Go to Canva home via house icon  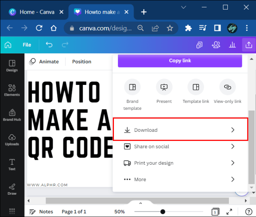(8, 45)
